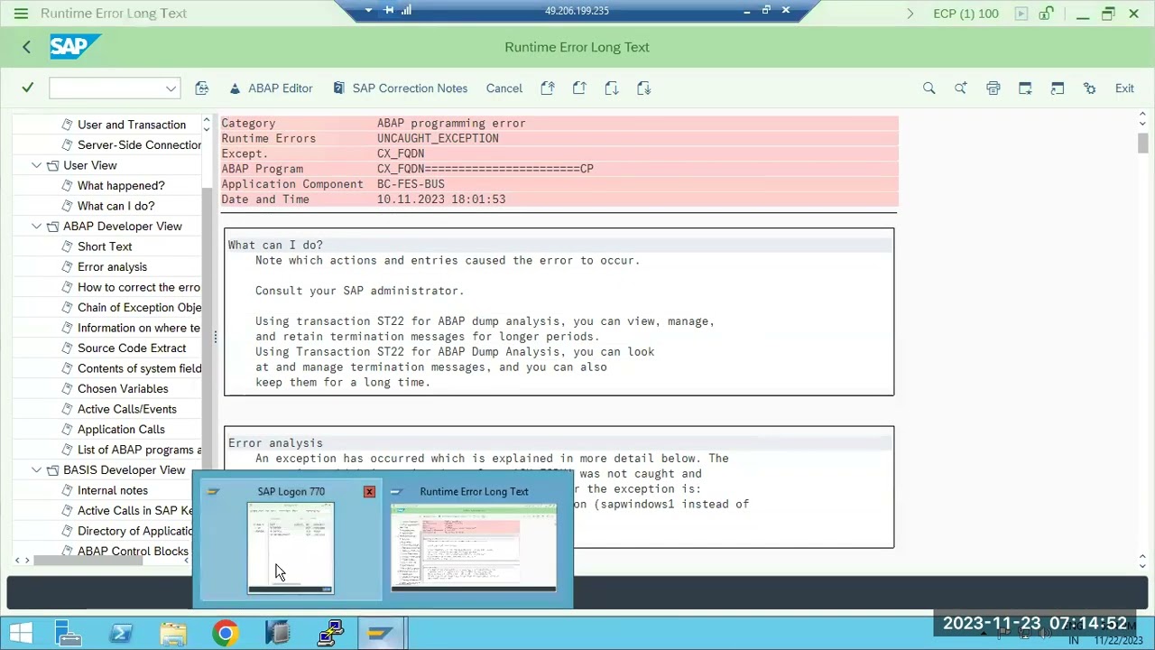Click the Exit button
The width and height of the screenshot is (1155, 650).
pyautogui.click(x=1124, y=88)
